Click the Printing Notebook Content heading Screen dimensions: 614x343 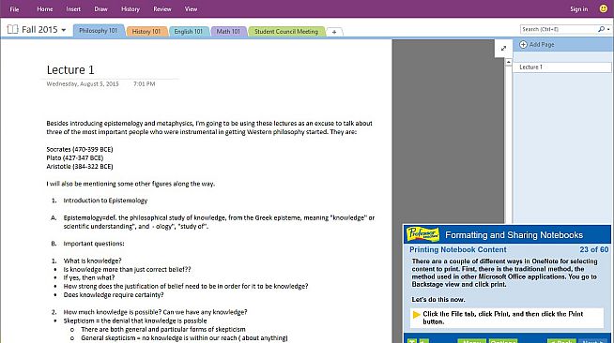coord(458,249)
